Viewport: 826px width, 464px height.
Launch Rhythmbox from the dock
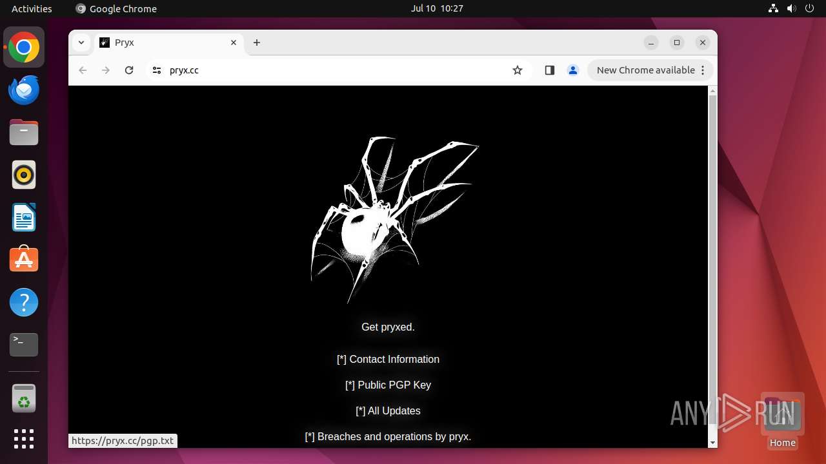tap(24, 175)
